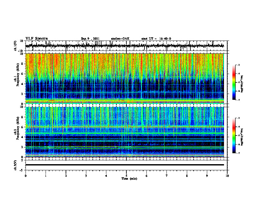This screenshot has height=197, width=256.
Task: Click the "ch.1(V)" waveform axis label
Action: tap(16, 46)
